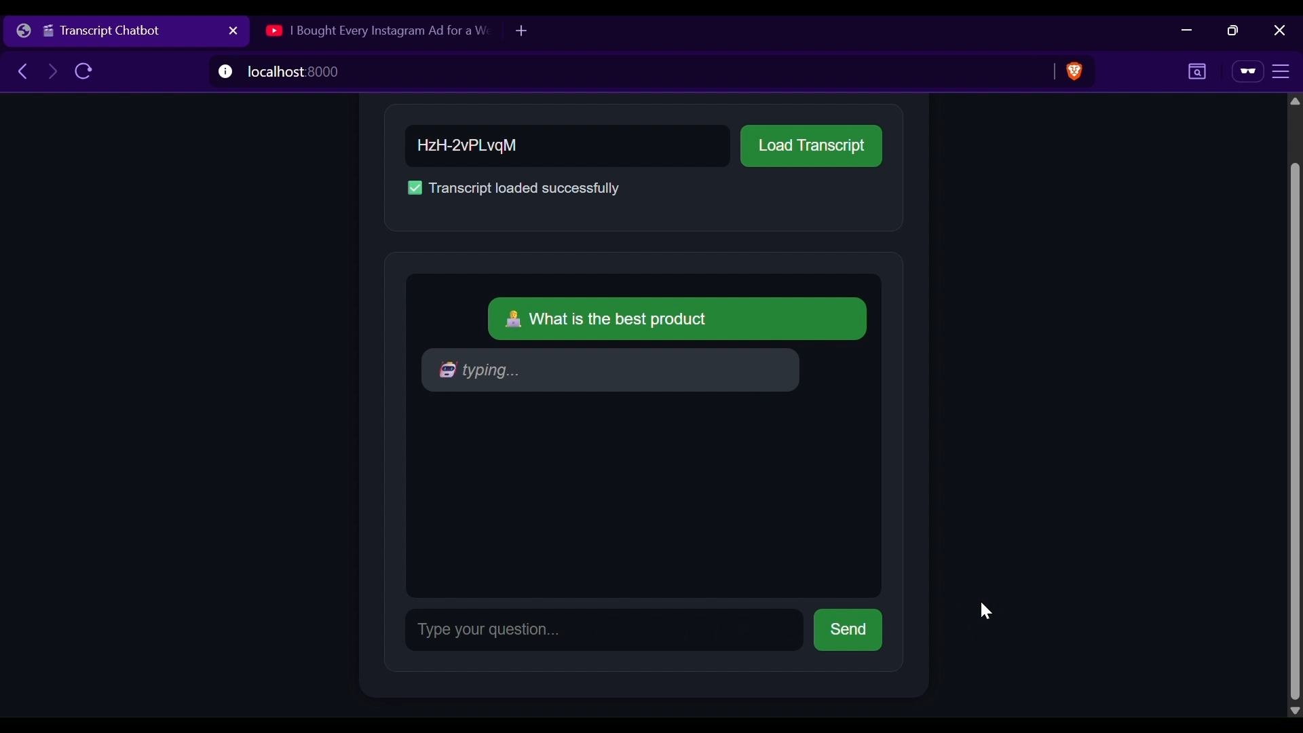Open Brave Shields icon
Image resolution: width=1303 pixels, height=733 pixels.
[1074, 71]
